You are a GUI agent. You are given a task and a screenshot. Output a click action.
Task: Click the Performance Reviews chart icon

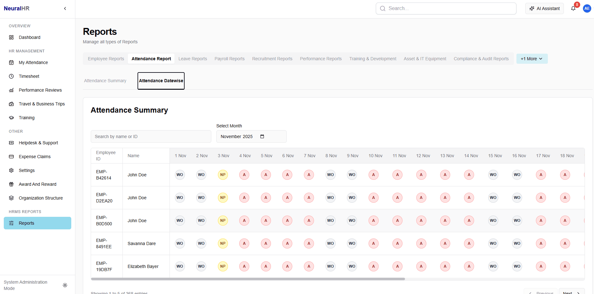11,90
